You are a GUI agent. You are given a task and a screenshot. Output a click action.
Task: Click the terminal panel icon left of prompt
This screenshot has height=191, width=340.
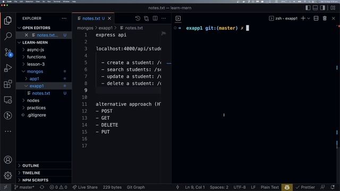178,19
